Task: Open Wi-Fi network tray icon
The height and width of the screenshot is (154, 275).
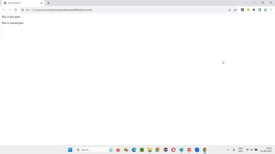Action: [x=247, y=150]
